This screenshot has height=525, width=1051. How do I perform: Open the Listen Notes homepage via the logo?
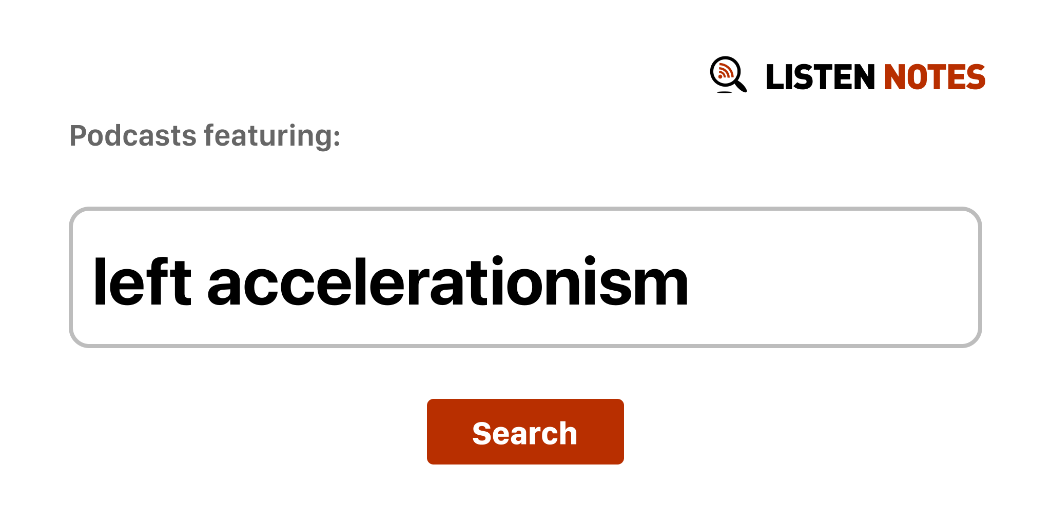pyautogui.click(x=848, y=75)
